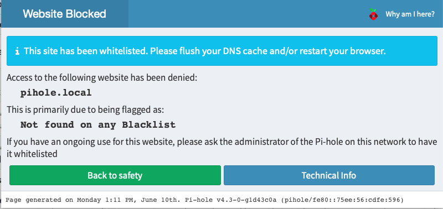Viewport: 443px width, 209px height.
Task: Click "This is primarily due to being flagged as"
Action: click(85, 109)
